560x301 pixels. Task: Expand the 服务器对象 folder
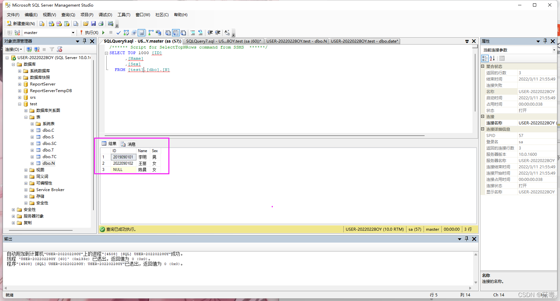point(13,216)
